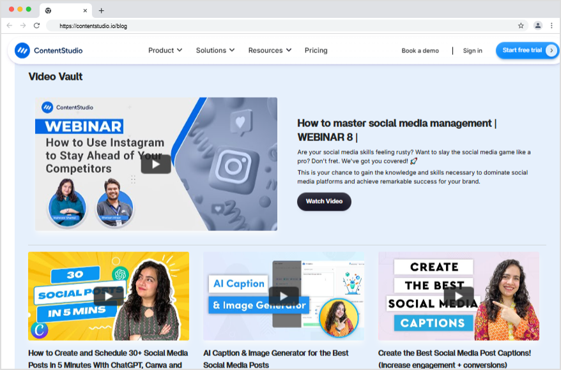Reload the page with the refresh icon
This screenshot has height=370, width=561.
tap(36, 26)
